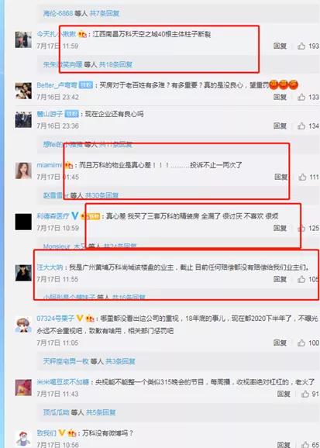The width and height of the screenshot is (320, 448).
Task: Thumbs-up 07324号栗子's comment
Action: point(301,343)
